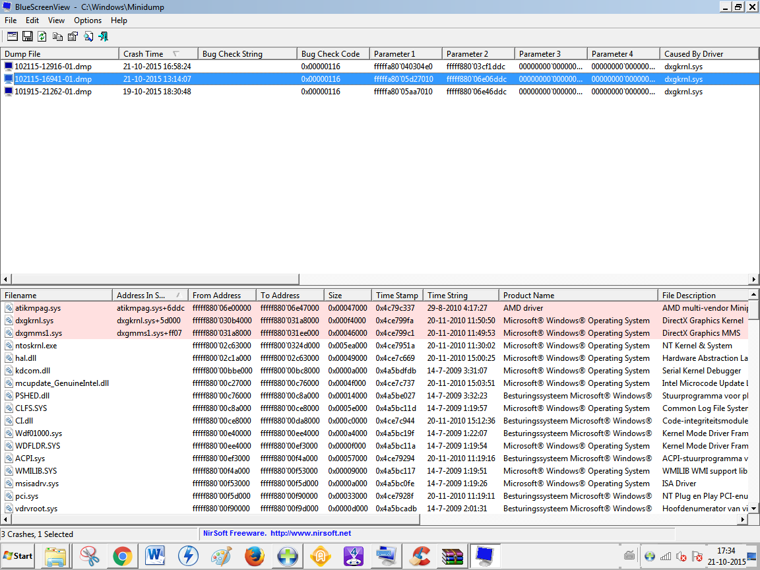Open CCleaner from the taskbar

click(420, 556)
